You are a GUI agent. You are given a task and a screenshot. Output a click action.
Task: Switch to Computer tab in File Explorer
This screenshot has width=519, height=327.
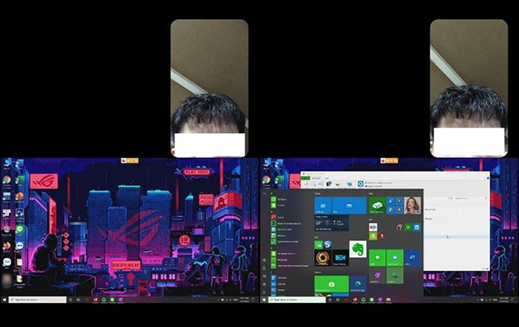[x=316, y=178]
